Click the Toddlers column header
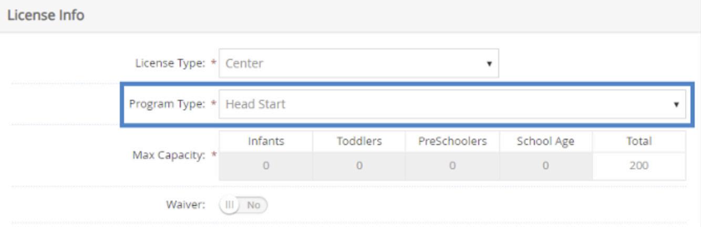 click(359, 141)
